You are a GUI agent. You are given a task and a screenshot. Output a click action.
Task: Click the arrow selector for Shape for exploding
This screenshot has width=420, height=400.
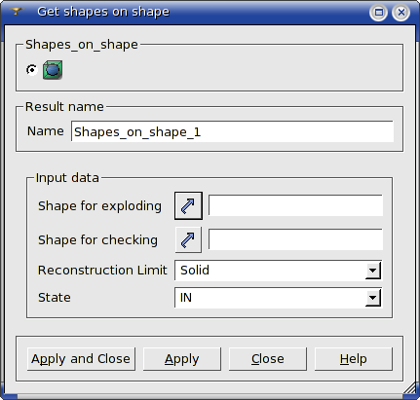click(188, 205)
